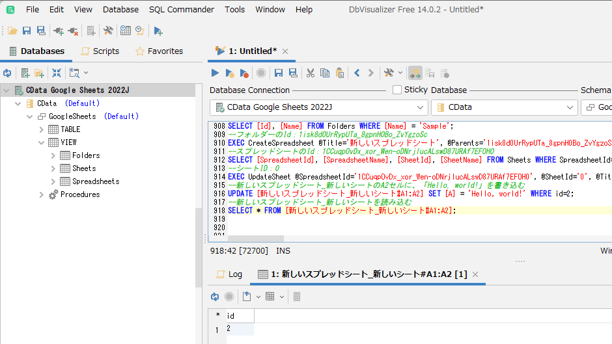Viewport: 612px width, 344px height.
Task: Click the Execute (play) button in the SQL editor toolbar
Action: [x=215, y=73]
